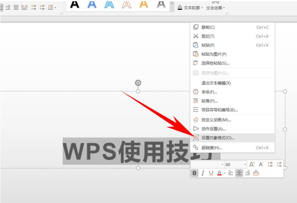Click red font color A button
This screenshot has width=297, height=203.
tap(219, 173)
